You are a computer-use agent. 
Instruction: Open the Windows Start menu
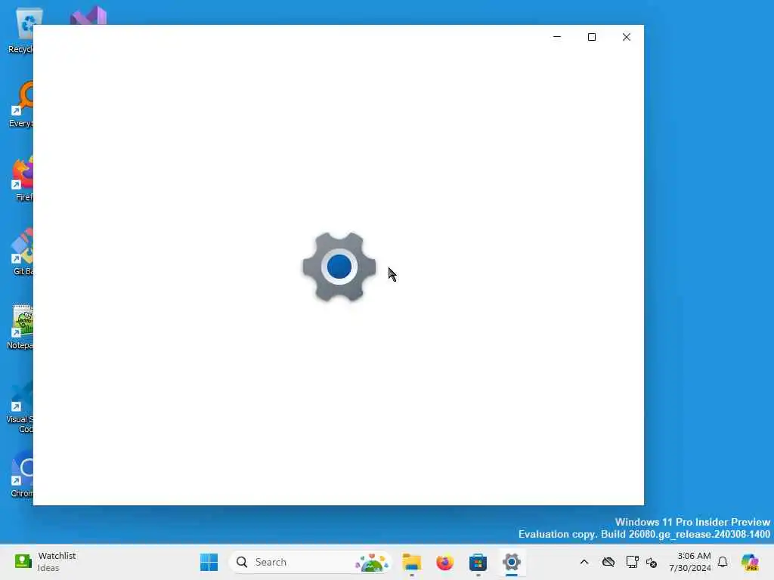pyautogui.click(x=209, y=562)
